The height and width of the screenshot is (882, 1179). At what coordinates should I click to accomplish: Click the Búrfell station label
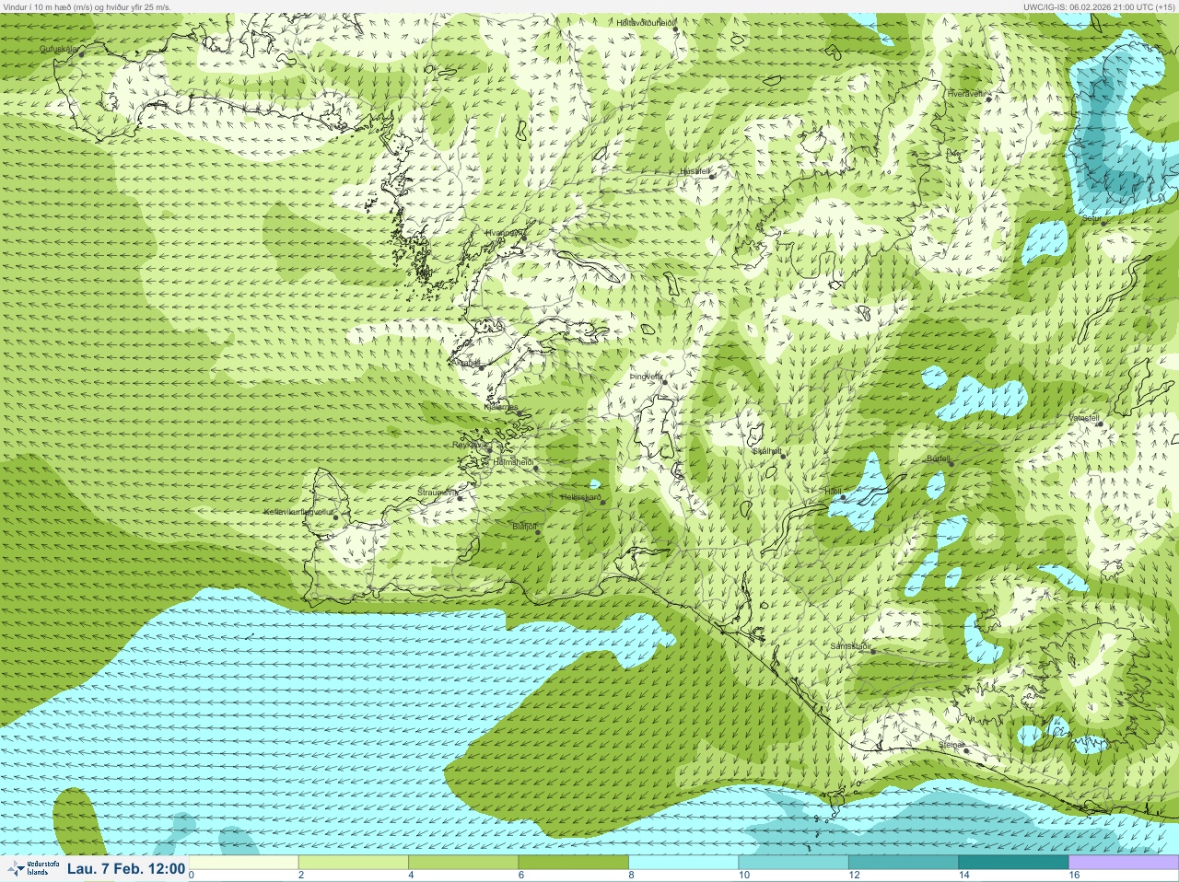939,458
